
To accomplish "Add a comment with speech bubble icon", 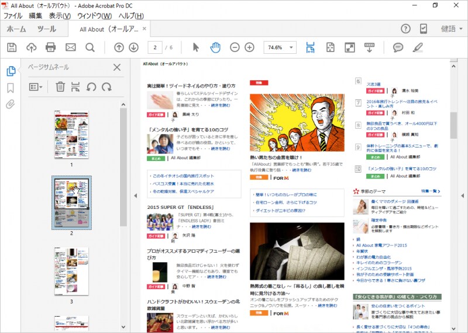I will (398, 47).
